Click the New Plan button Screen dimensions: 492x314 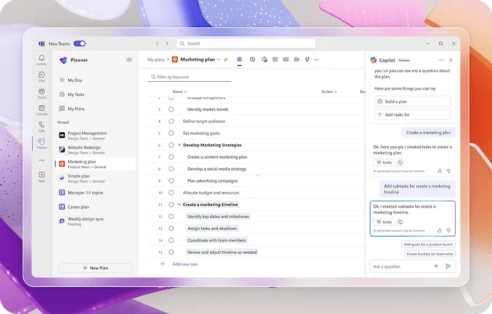coord(95,268)
